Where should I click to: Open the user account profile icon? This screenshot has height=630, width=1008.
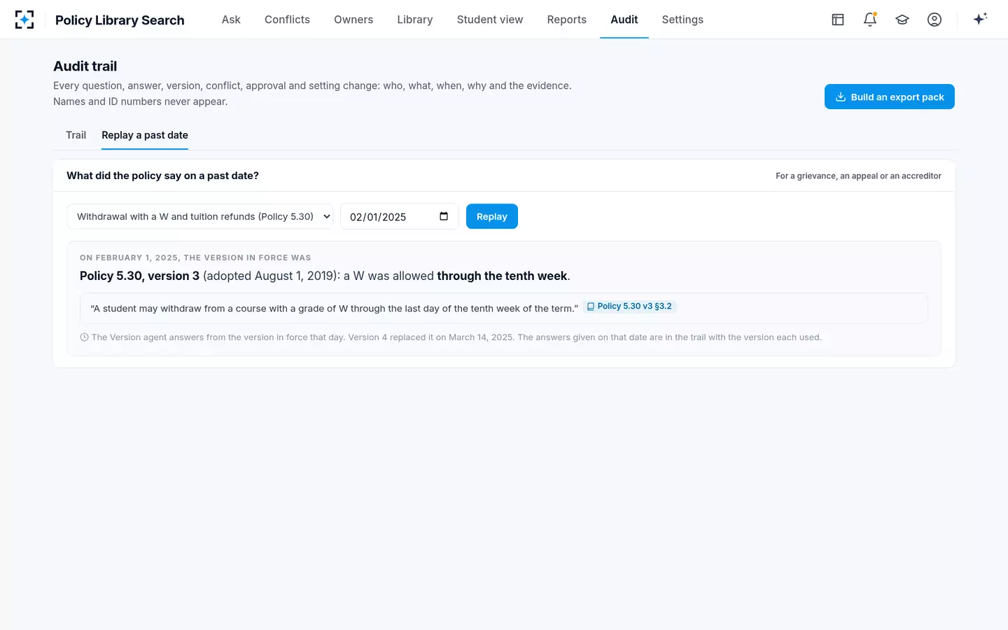pos(934,20)
